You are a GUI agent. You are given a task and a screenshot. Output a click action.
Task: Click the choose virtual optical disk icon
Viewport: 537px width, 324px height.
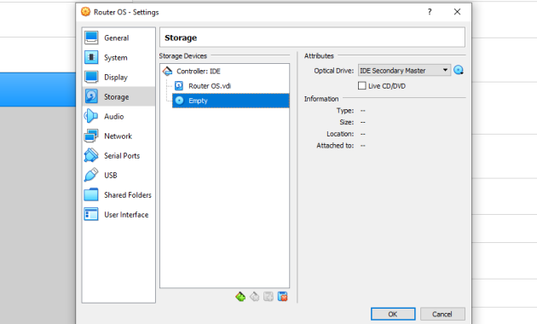459,70
